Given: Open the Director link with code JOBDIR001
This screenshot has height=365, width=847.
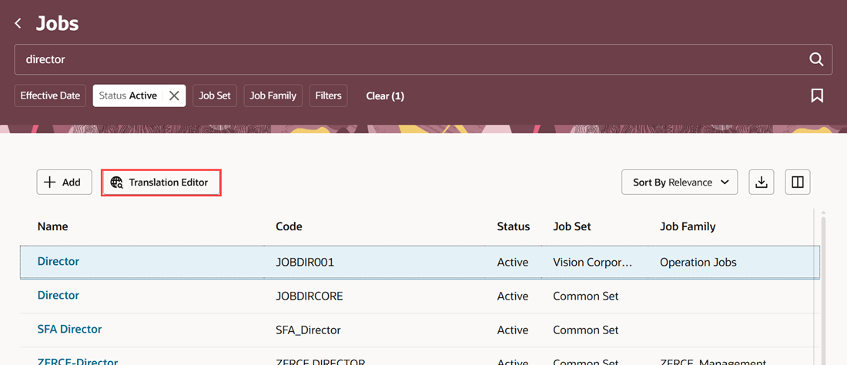Looking at the screenshot, I should pos(59,261).
